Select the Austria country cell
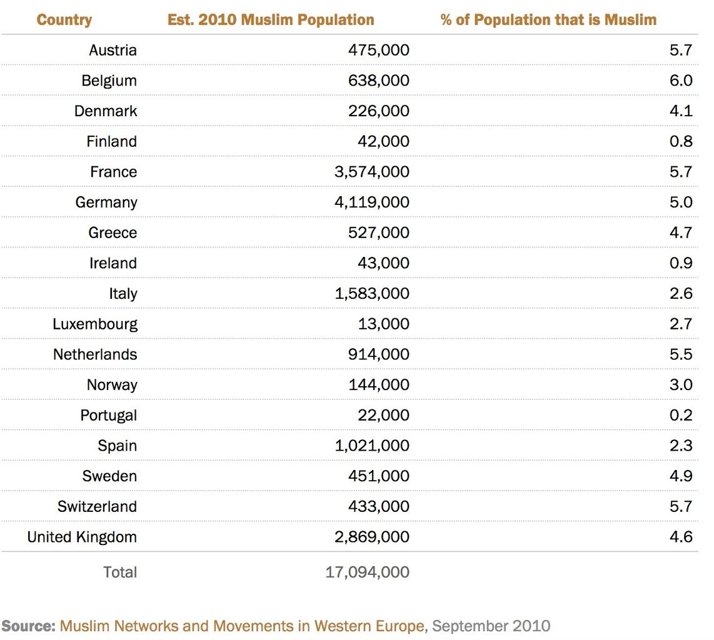 click(113, 50)
